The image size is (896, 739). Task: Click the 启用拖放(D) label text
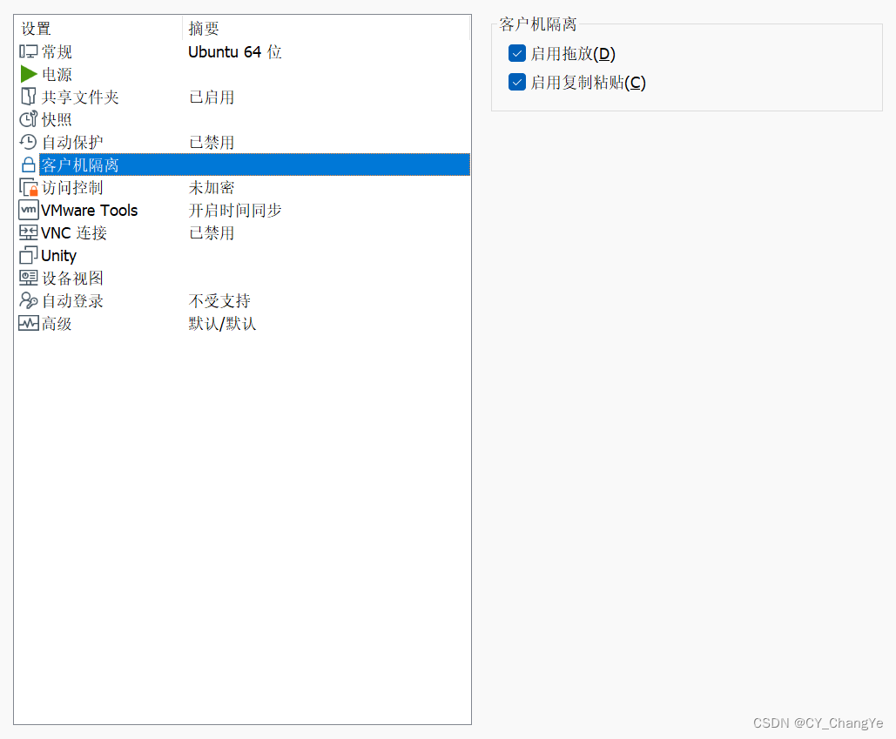pyautogui.click(x=573, y=53)
